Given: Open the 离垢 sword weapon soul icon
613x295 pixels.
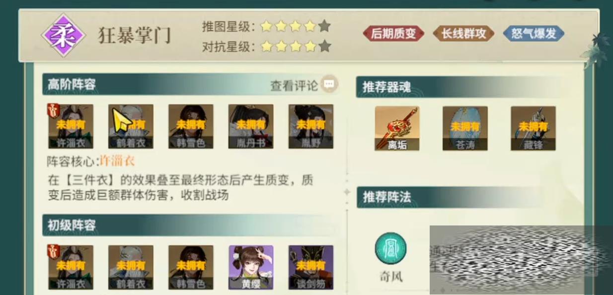Looking at the screenshot, I should 397,128.
